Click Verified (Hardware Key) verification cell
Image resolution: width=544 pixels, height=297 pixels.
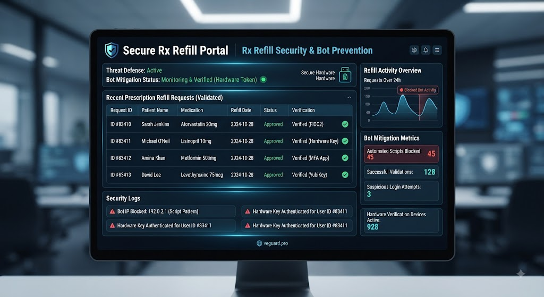(x=315, y=141)
